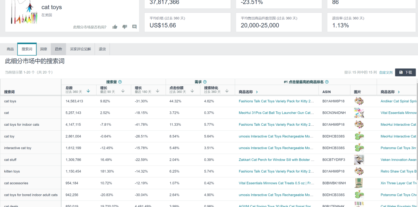This screenshot has width=418, height=207.
Task: Open the #1 点击量最高的商品排名 help icon
Action: [327, 82]
